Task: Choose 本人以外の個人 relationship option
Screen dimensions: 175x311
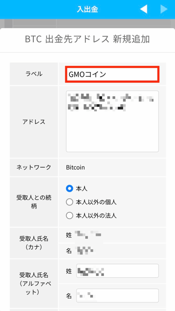Action: click(x=69, y=202)
